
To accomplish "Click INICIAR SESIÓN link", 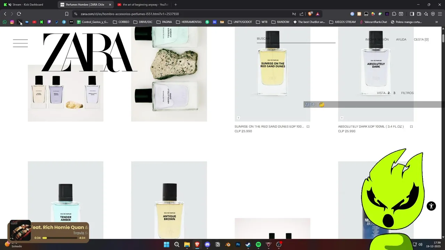I will tap(377, 40).
